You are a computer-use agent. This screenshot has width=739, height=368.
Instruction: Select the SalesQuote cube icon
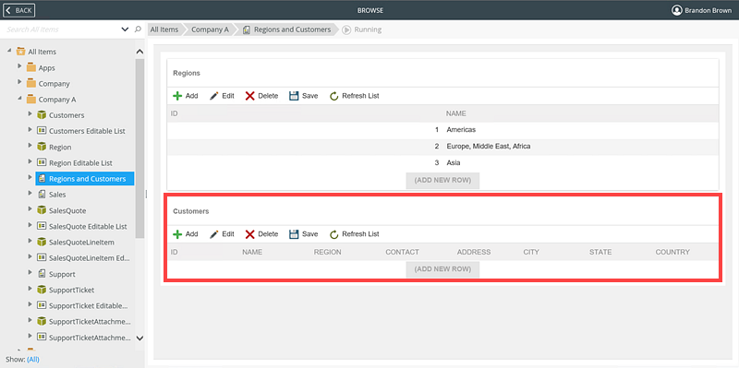[42, 210]
